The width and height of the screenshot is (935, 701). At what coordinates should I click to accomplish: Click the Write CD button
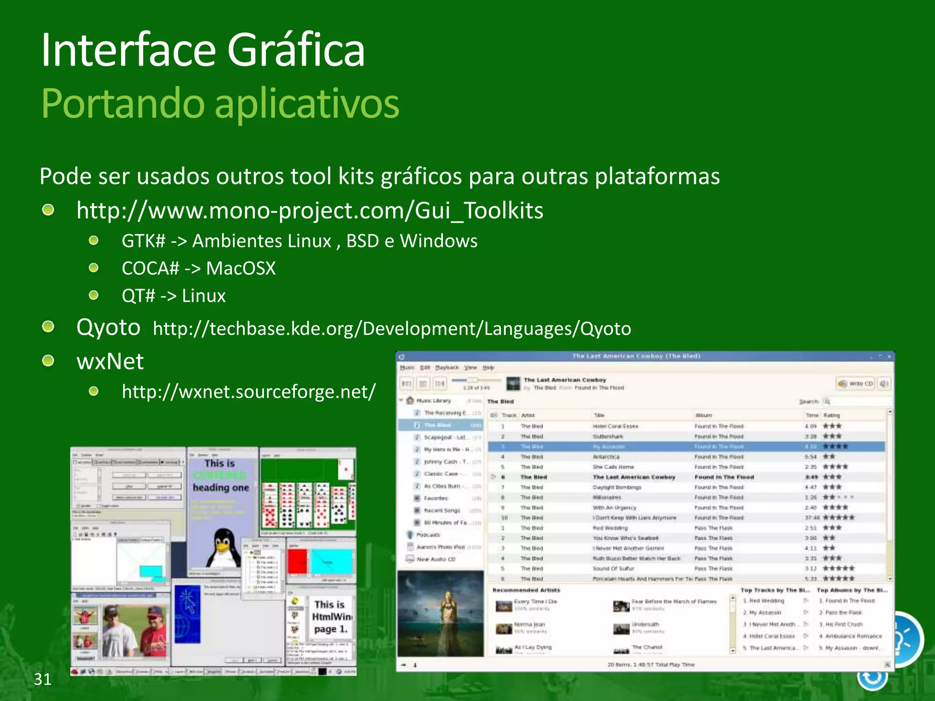[856, 384]
